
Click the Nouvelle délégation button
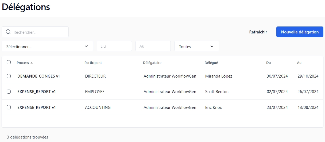pyautogui.click(x=300, y=32)
